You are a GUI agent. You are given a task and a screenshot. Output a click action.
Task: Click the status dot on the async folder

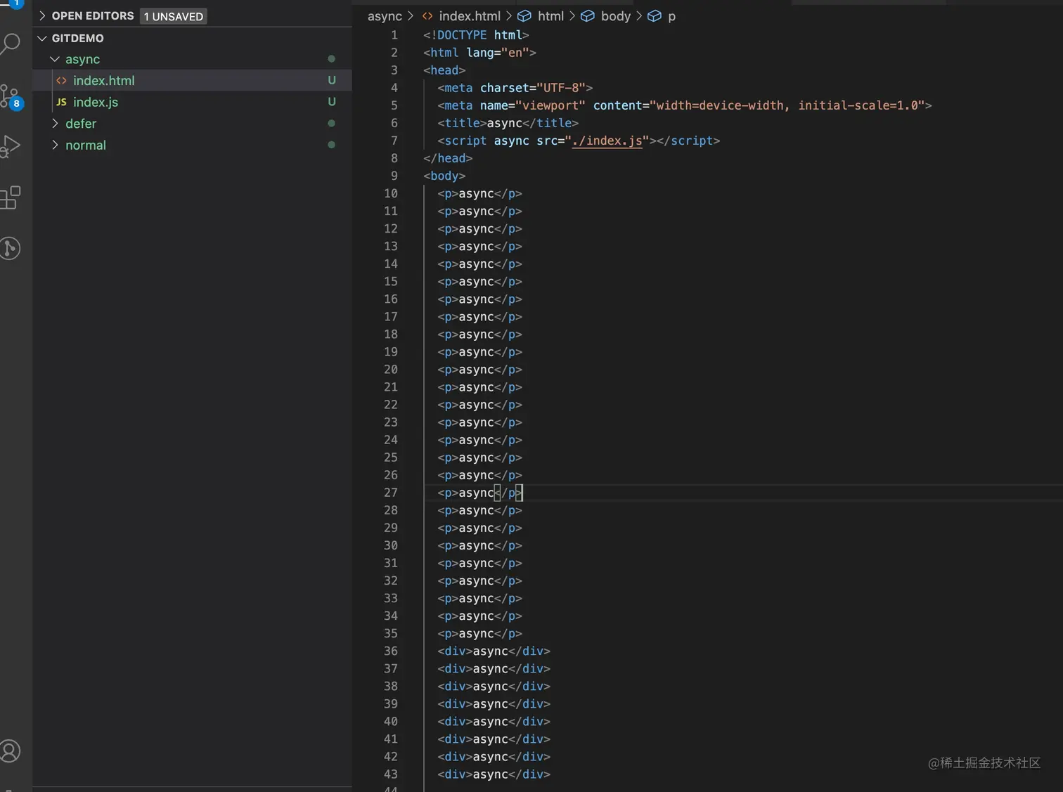(332, 59)
